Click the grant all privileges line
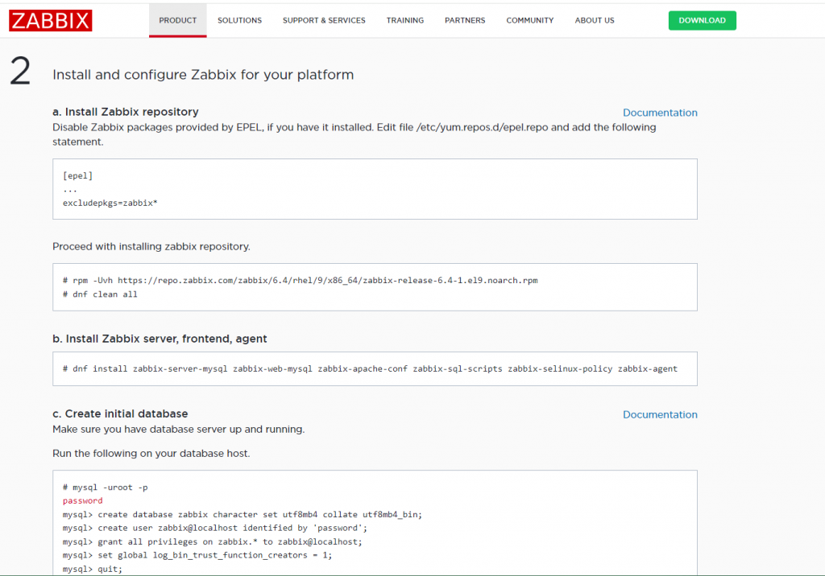 [212, 541]
